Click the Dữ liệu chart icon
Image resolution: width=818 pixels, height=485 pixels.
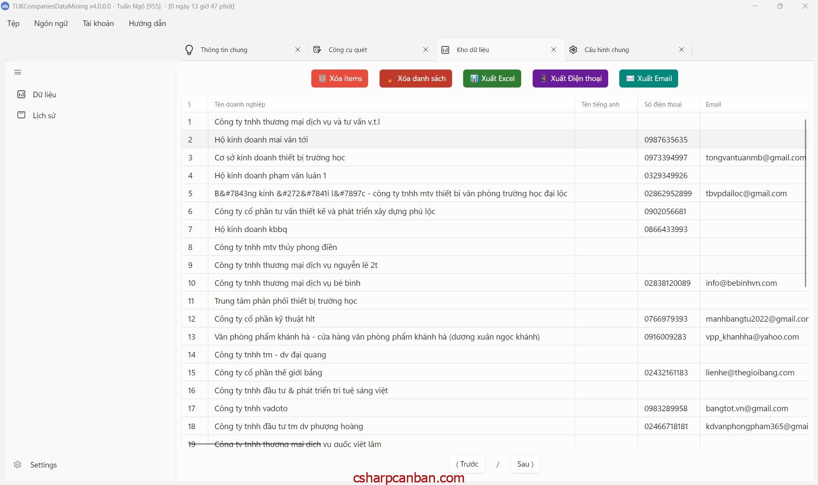(21, 94)
